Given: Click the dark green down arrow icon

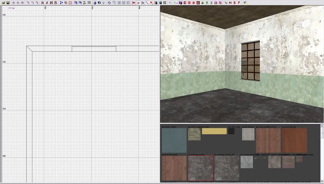Looking at the screenshot, I should click(202, 3).
